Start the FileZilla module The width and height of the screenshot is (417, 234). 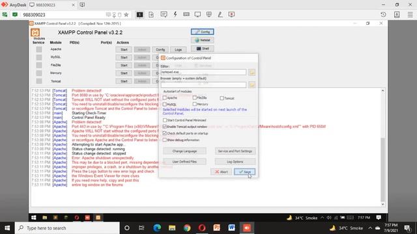124,65
